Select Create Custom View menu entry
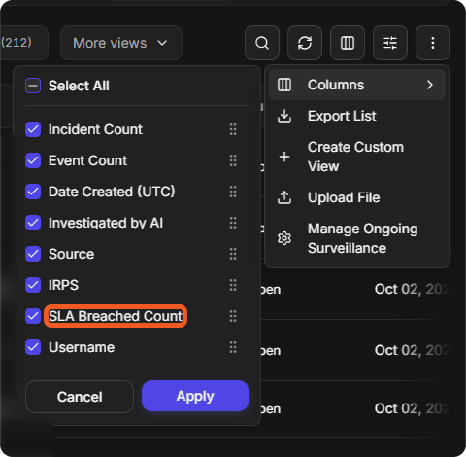This screenshot has height=457, width=466. click(x=357, y=157)
